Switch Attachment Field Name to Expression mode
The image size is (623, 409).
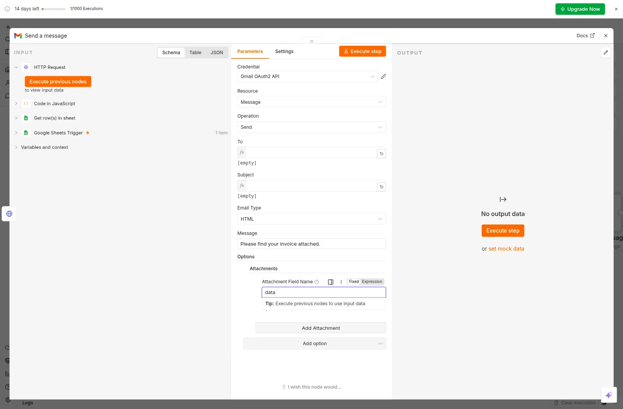click(372, 282)
